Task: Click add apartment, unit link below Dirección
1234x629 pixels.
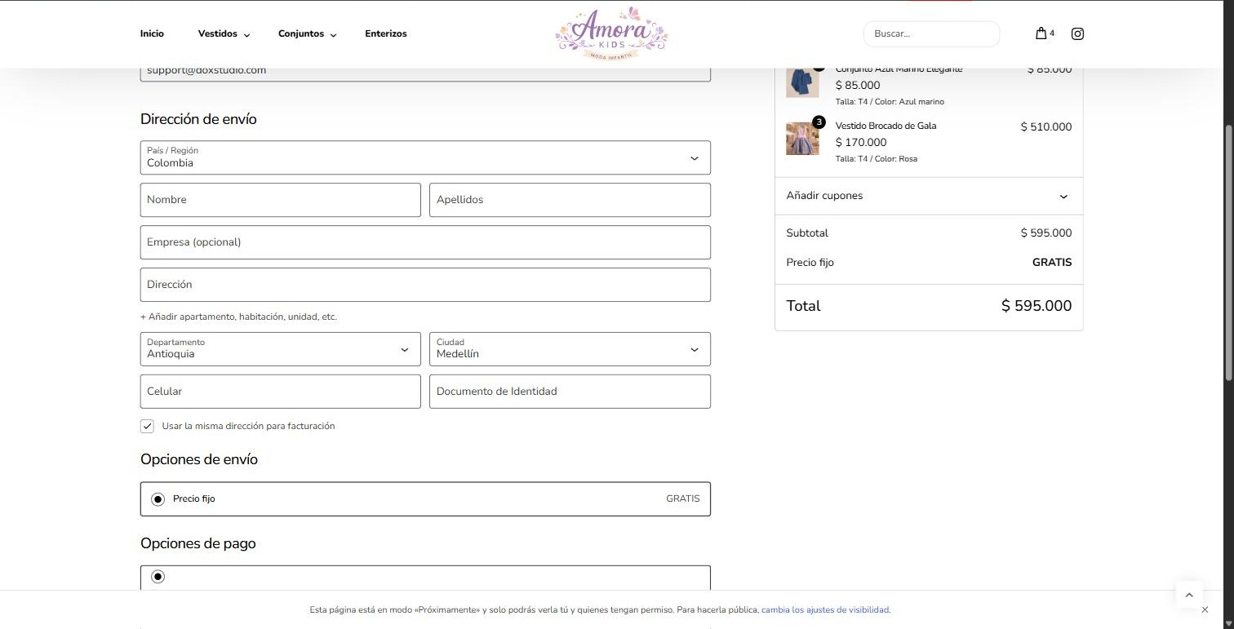Action: pyautogui.click(x=238, y=317)
